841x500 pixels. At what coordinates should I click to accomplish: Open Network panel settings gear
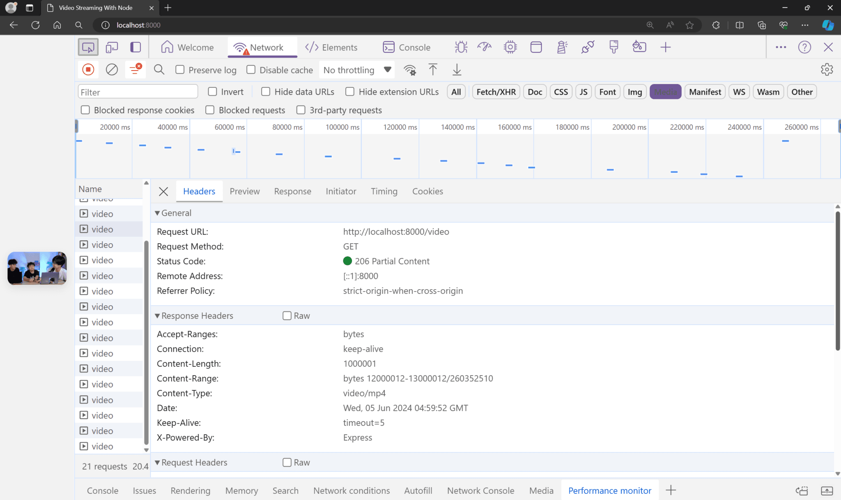coord(827,70)
